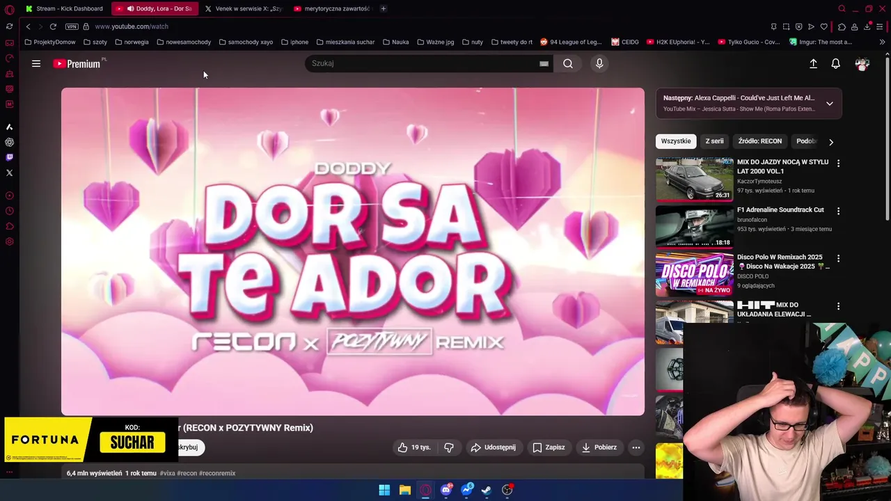The width and height of the screenshot is (891, 501).
Task: Open YouTube notifications bell
Action: pos(835,63)
